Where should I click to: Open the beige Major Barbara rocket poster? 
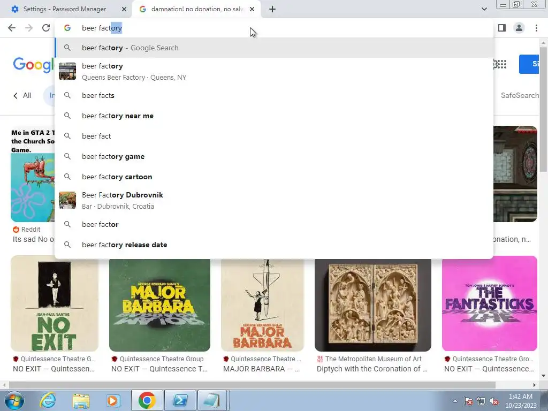coord(262,305)
